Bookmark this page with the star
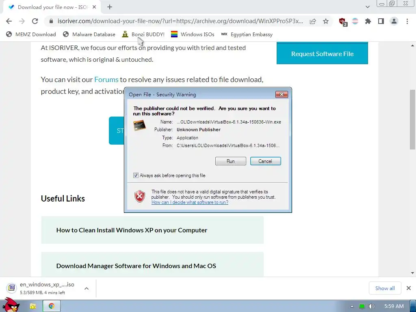Image resolution: width=416 pixels, height=312 pixels. (x=326, y=21)
